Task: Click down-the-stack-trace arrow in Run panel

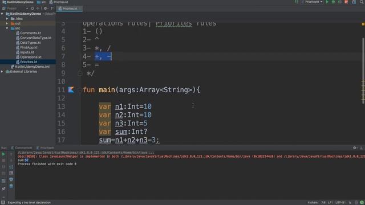Action: point(11,161)
